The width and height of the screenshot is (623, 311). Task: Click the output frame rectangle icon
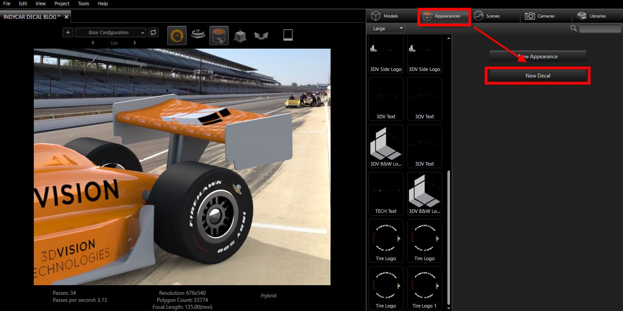(288, 35)
